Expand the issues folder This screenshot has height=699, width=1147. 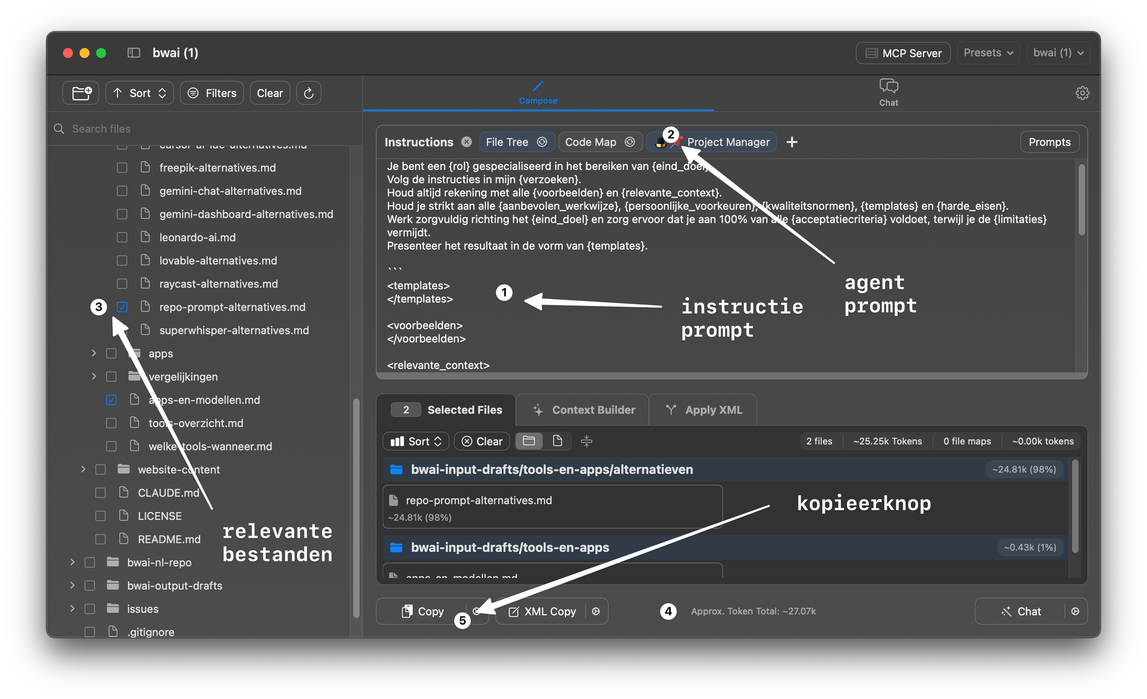tap(72, 608)
